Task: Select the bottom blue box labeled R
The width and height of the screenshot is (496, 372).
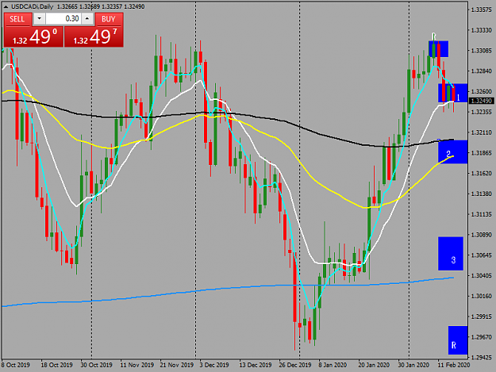Action: [x=458, y=340]
